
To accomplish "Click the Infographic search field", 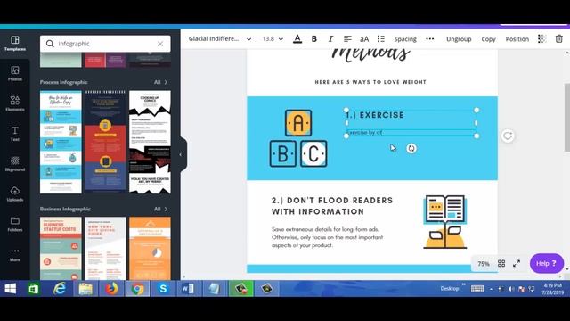I will tap(105, 44).
